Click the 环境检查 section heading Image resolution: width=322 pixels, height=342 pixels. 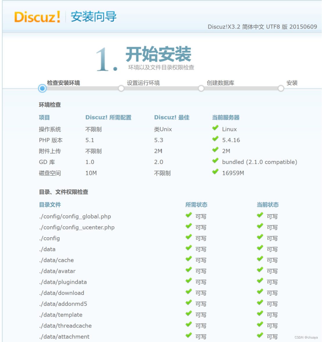(50, 105)
